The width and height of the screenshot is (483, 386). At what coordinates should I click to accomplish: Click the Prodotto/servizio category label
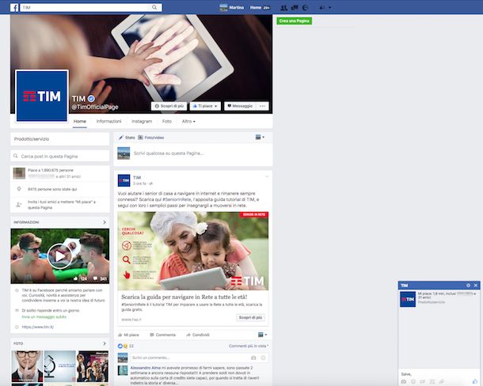[32, 139]
